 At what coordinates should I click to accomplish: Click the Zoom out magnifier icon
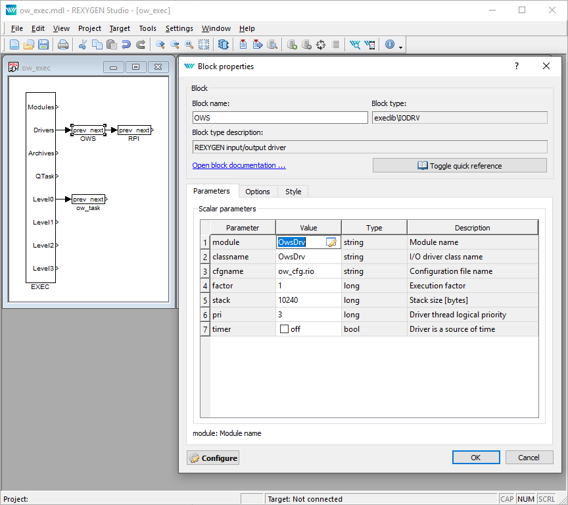pyautogui.click(x=175, y=45)
